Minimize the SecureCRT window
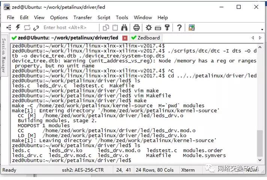Screen dimensions: 267x180 pyautogui.click(x=221, y=7)
